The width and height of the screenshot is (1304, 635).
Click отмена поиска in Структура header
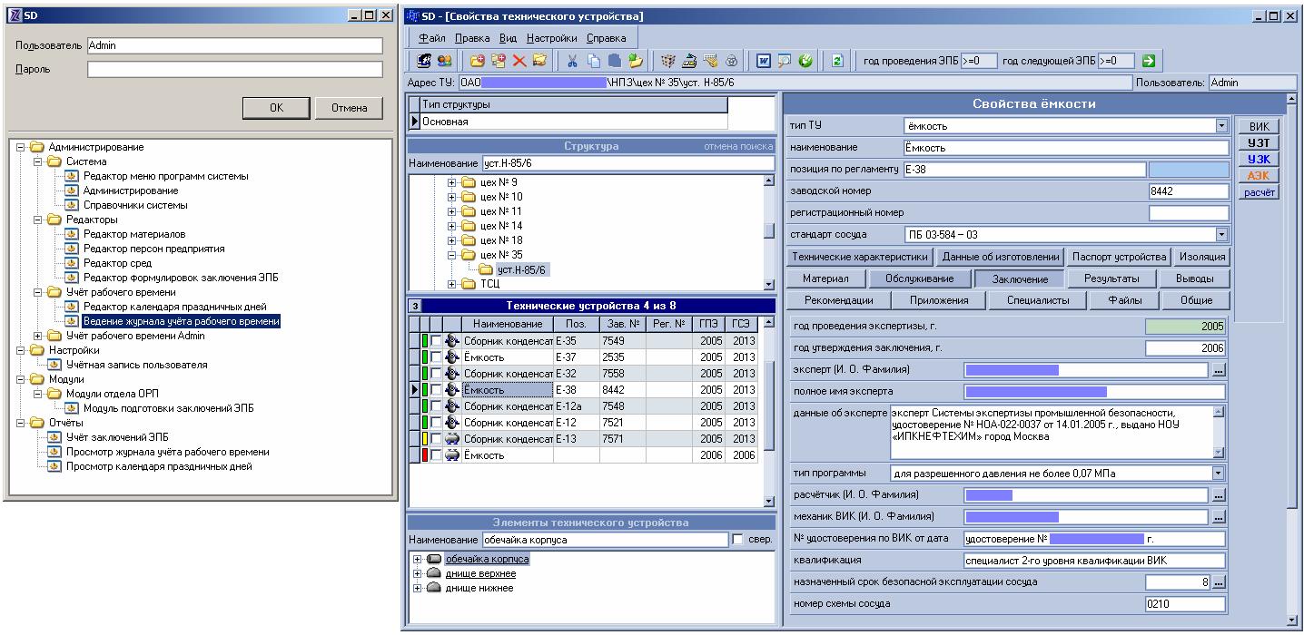pyautogui.click(x=738, y=146)
